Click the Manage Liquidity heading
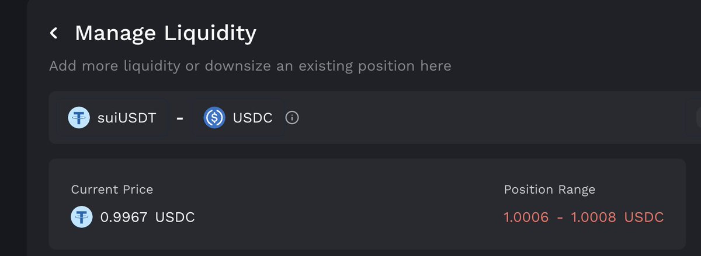 tap(165, 33)
